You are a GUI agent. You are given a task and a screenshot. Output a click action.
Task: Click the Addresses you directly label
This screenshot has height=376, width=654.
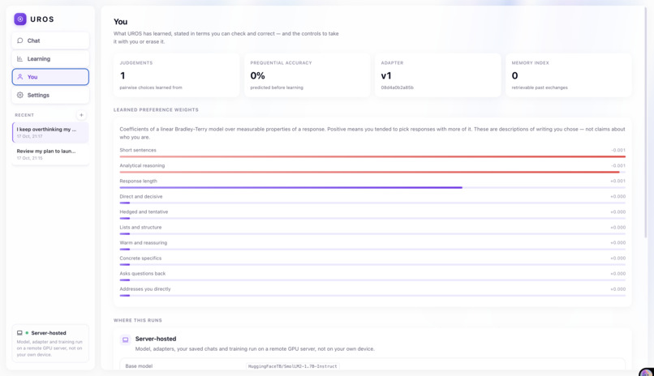(x=145, y=289)
